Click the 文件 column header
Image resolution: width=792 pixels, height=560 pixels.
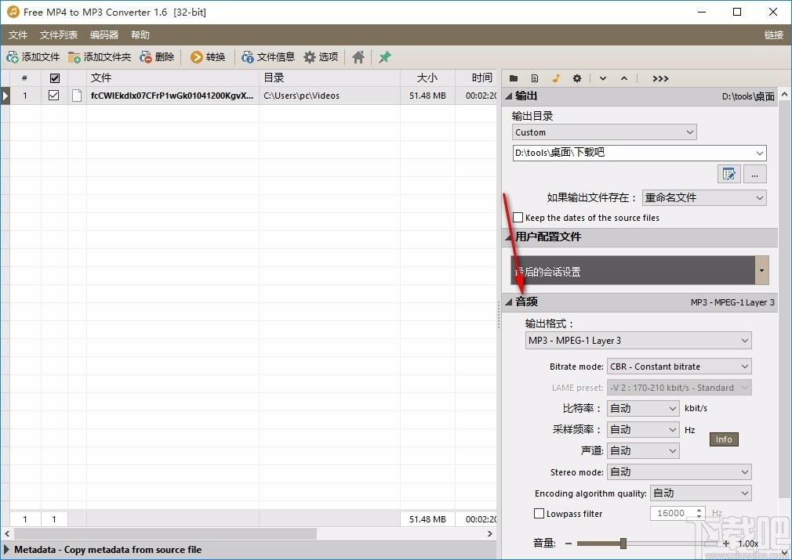173,78
